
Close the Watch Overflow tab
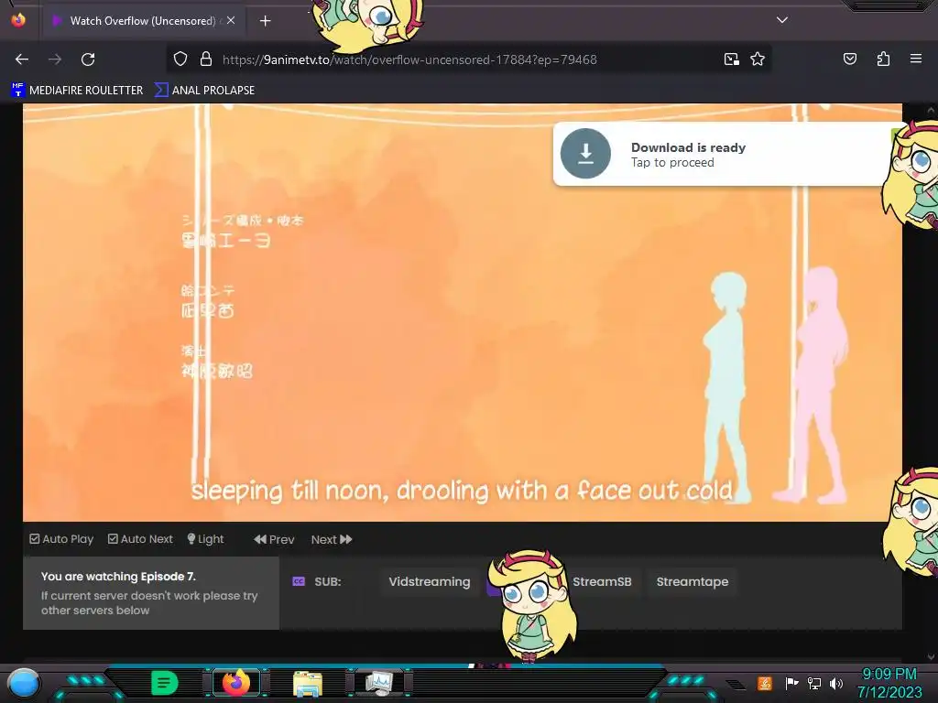(x=231, y=20)
